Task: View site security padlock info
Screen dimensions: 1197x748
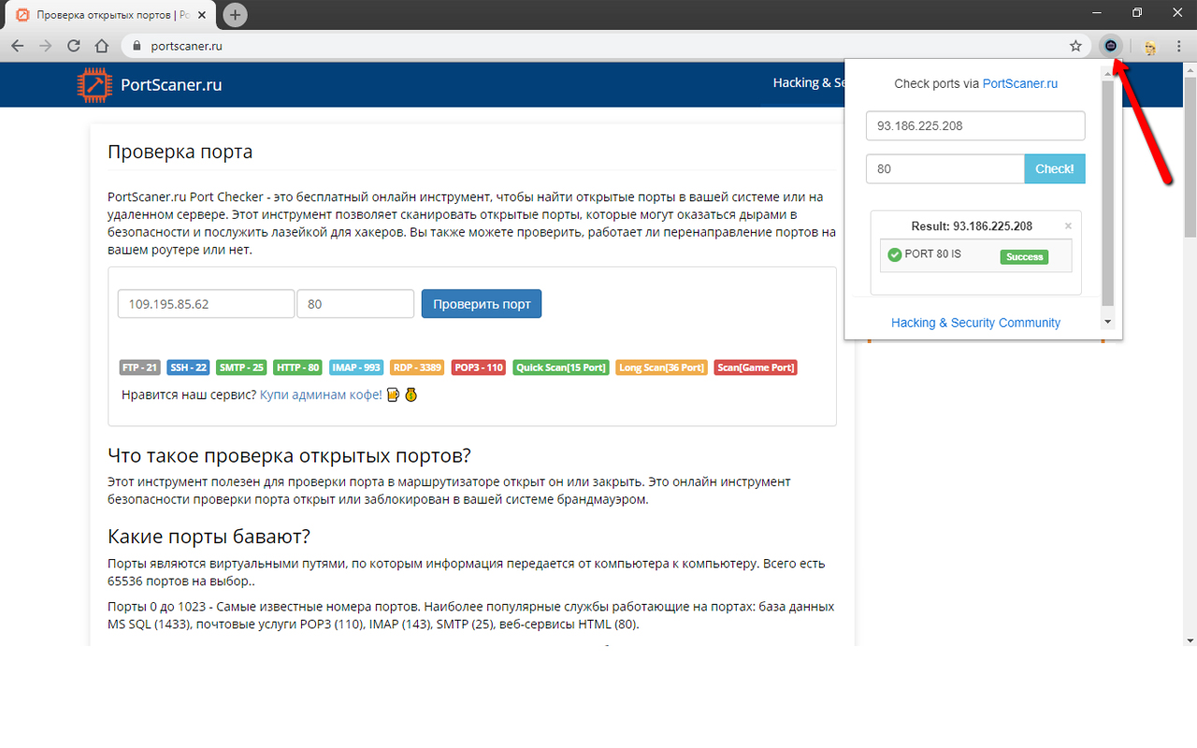Action: click(136, 46)
